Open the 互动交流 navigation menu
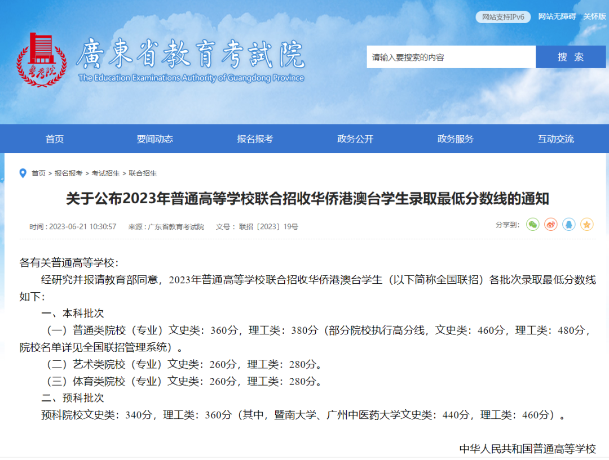Screen dimensions: 609x460 pyautogui.click(x=554, y=139)
